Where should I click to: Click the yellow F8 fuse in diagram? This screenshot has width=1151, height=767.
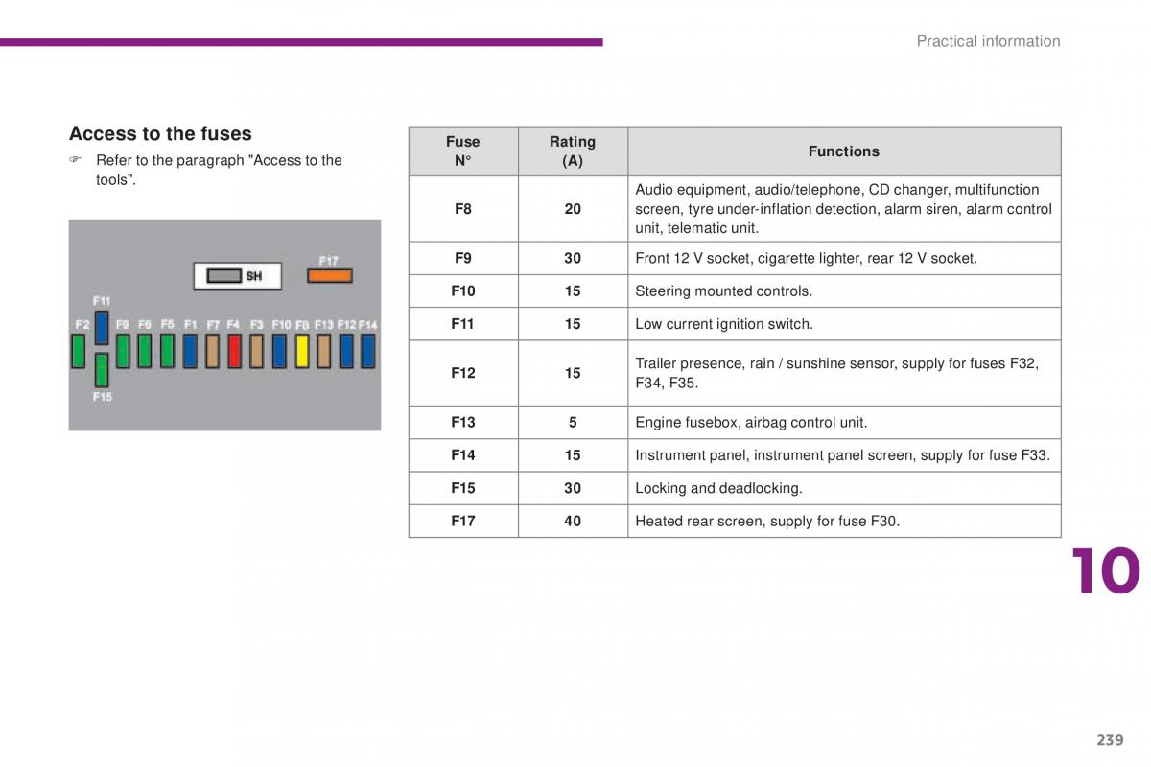[x=302, y=351]
